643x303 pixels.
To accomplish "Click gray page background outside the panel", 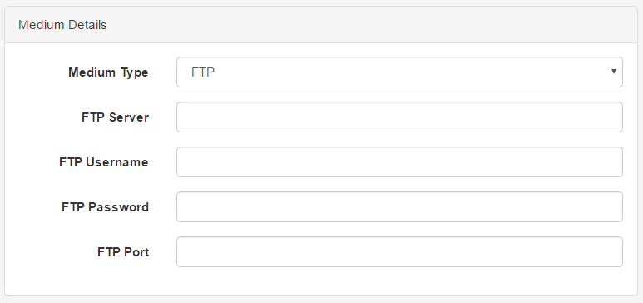I will [321, 300].
